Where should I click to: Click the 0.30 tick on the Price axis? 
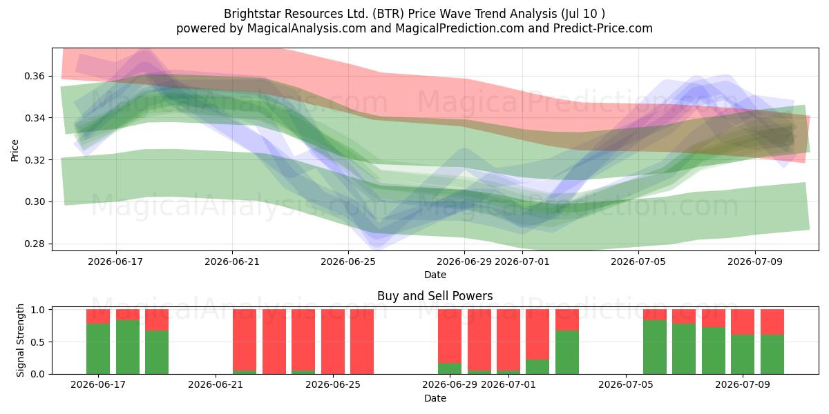pyautogui.click(x=35, y=202)
